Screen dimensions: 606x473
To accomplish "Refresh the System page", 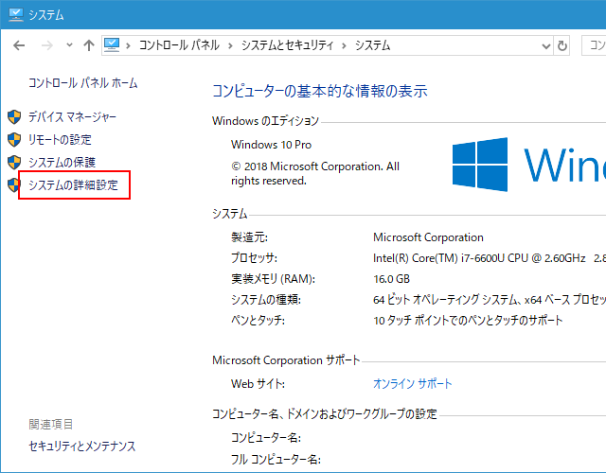I will pyautogui.click(x=561, y=46).
